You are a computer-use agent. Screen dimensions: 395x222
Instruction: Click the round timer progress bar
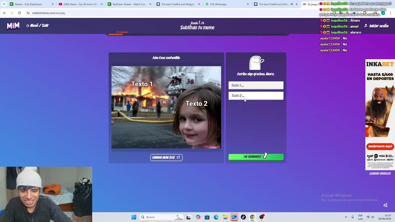pos(197,34)
